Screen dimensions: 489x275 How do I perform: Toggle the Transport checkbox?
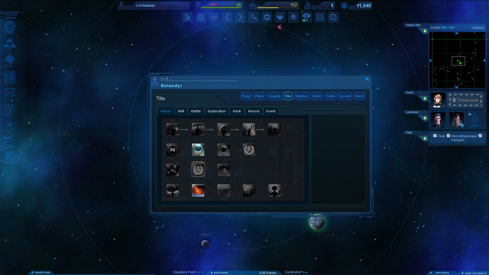click(480, 136)
